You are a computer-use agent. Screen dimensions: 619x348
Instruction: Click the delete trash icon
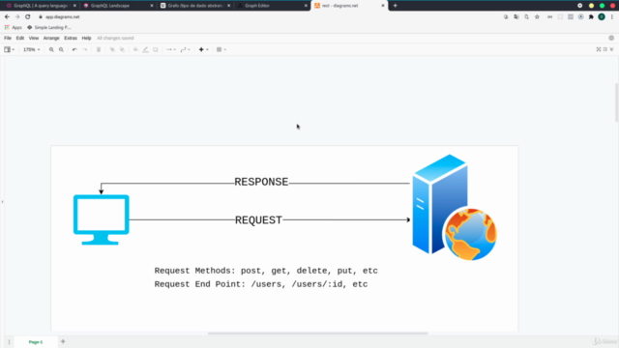tap(99, 49)
